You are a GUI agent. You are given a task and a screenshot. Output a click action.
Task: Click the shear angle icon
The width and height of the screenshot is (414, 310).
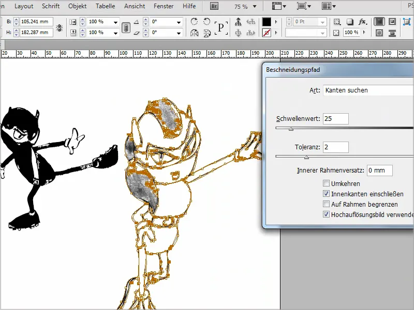click(x=136, y=33)
